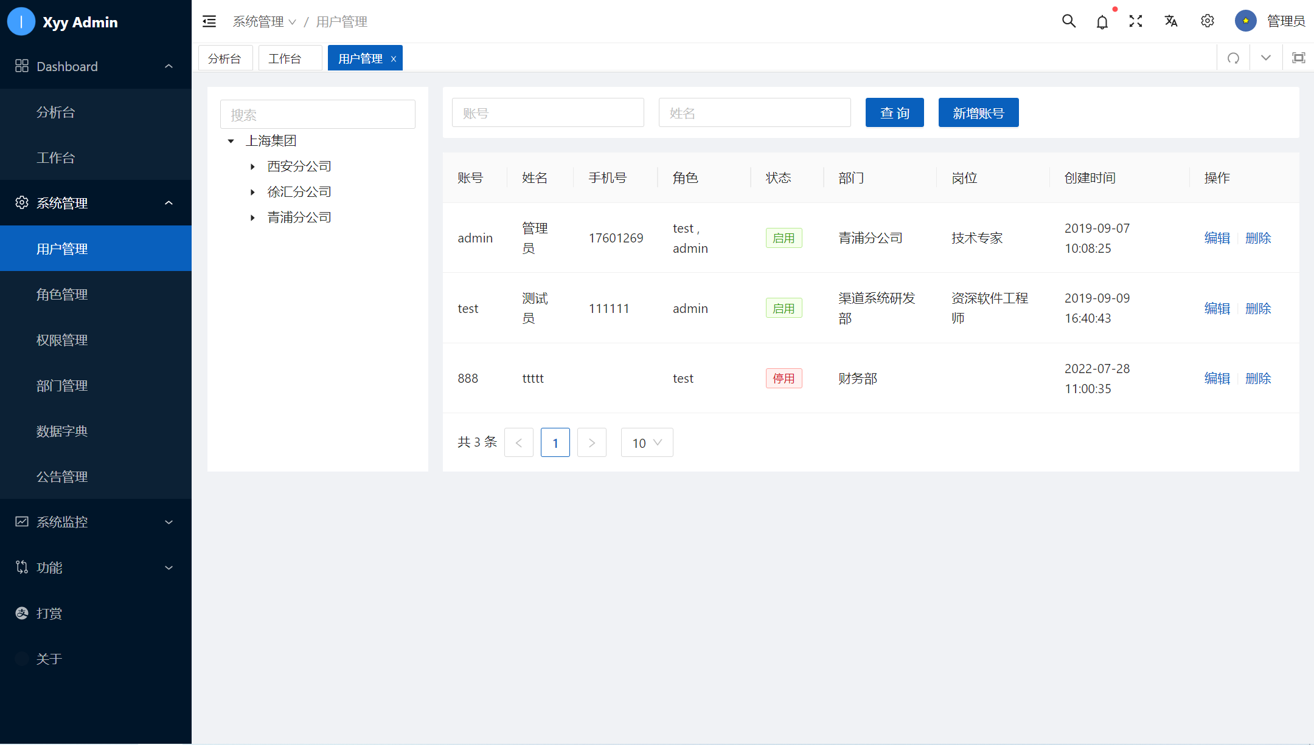Open the settings gear icon in header
The width and height of the screenshot is (1314, 745).
1207,21
